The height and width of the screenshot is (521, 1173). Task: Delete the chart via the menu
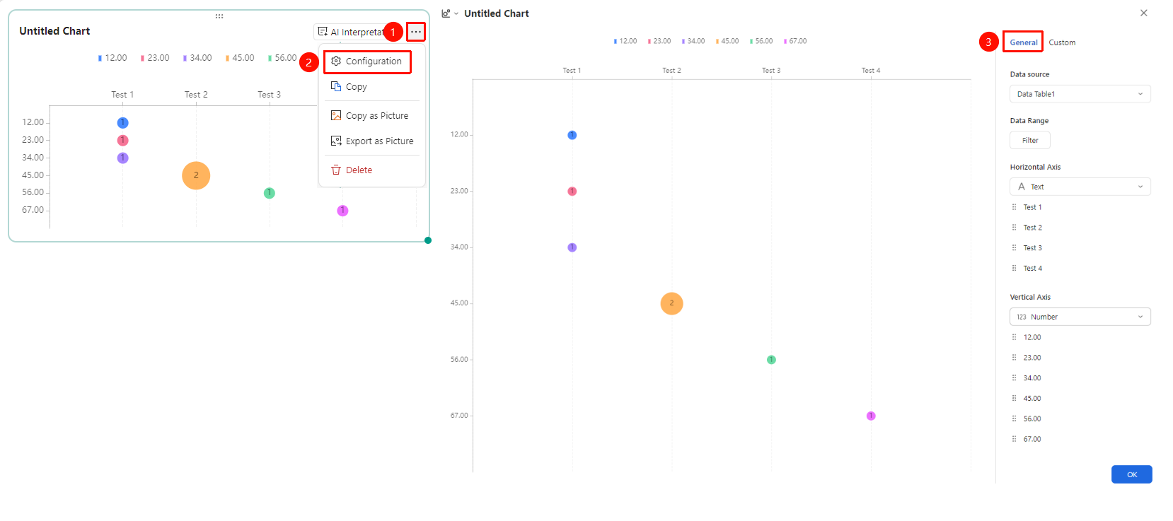point(352,170)
